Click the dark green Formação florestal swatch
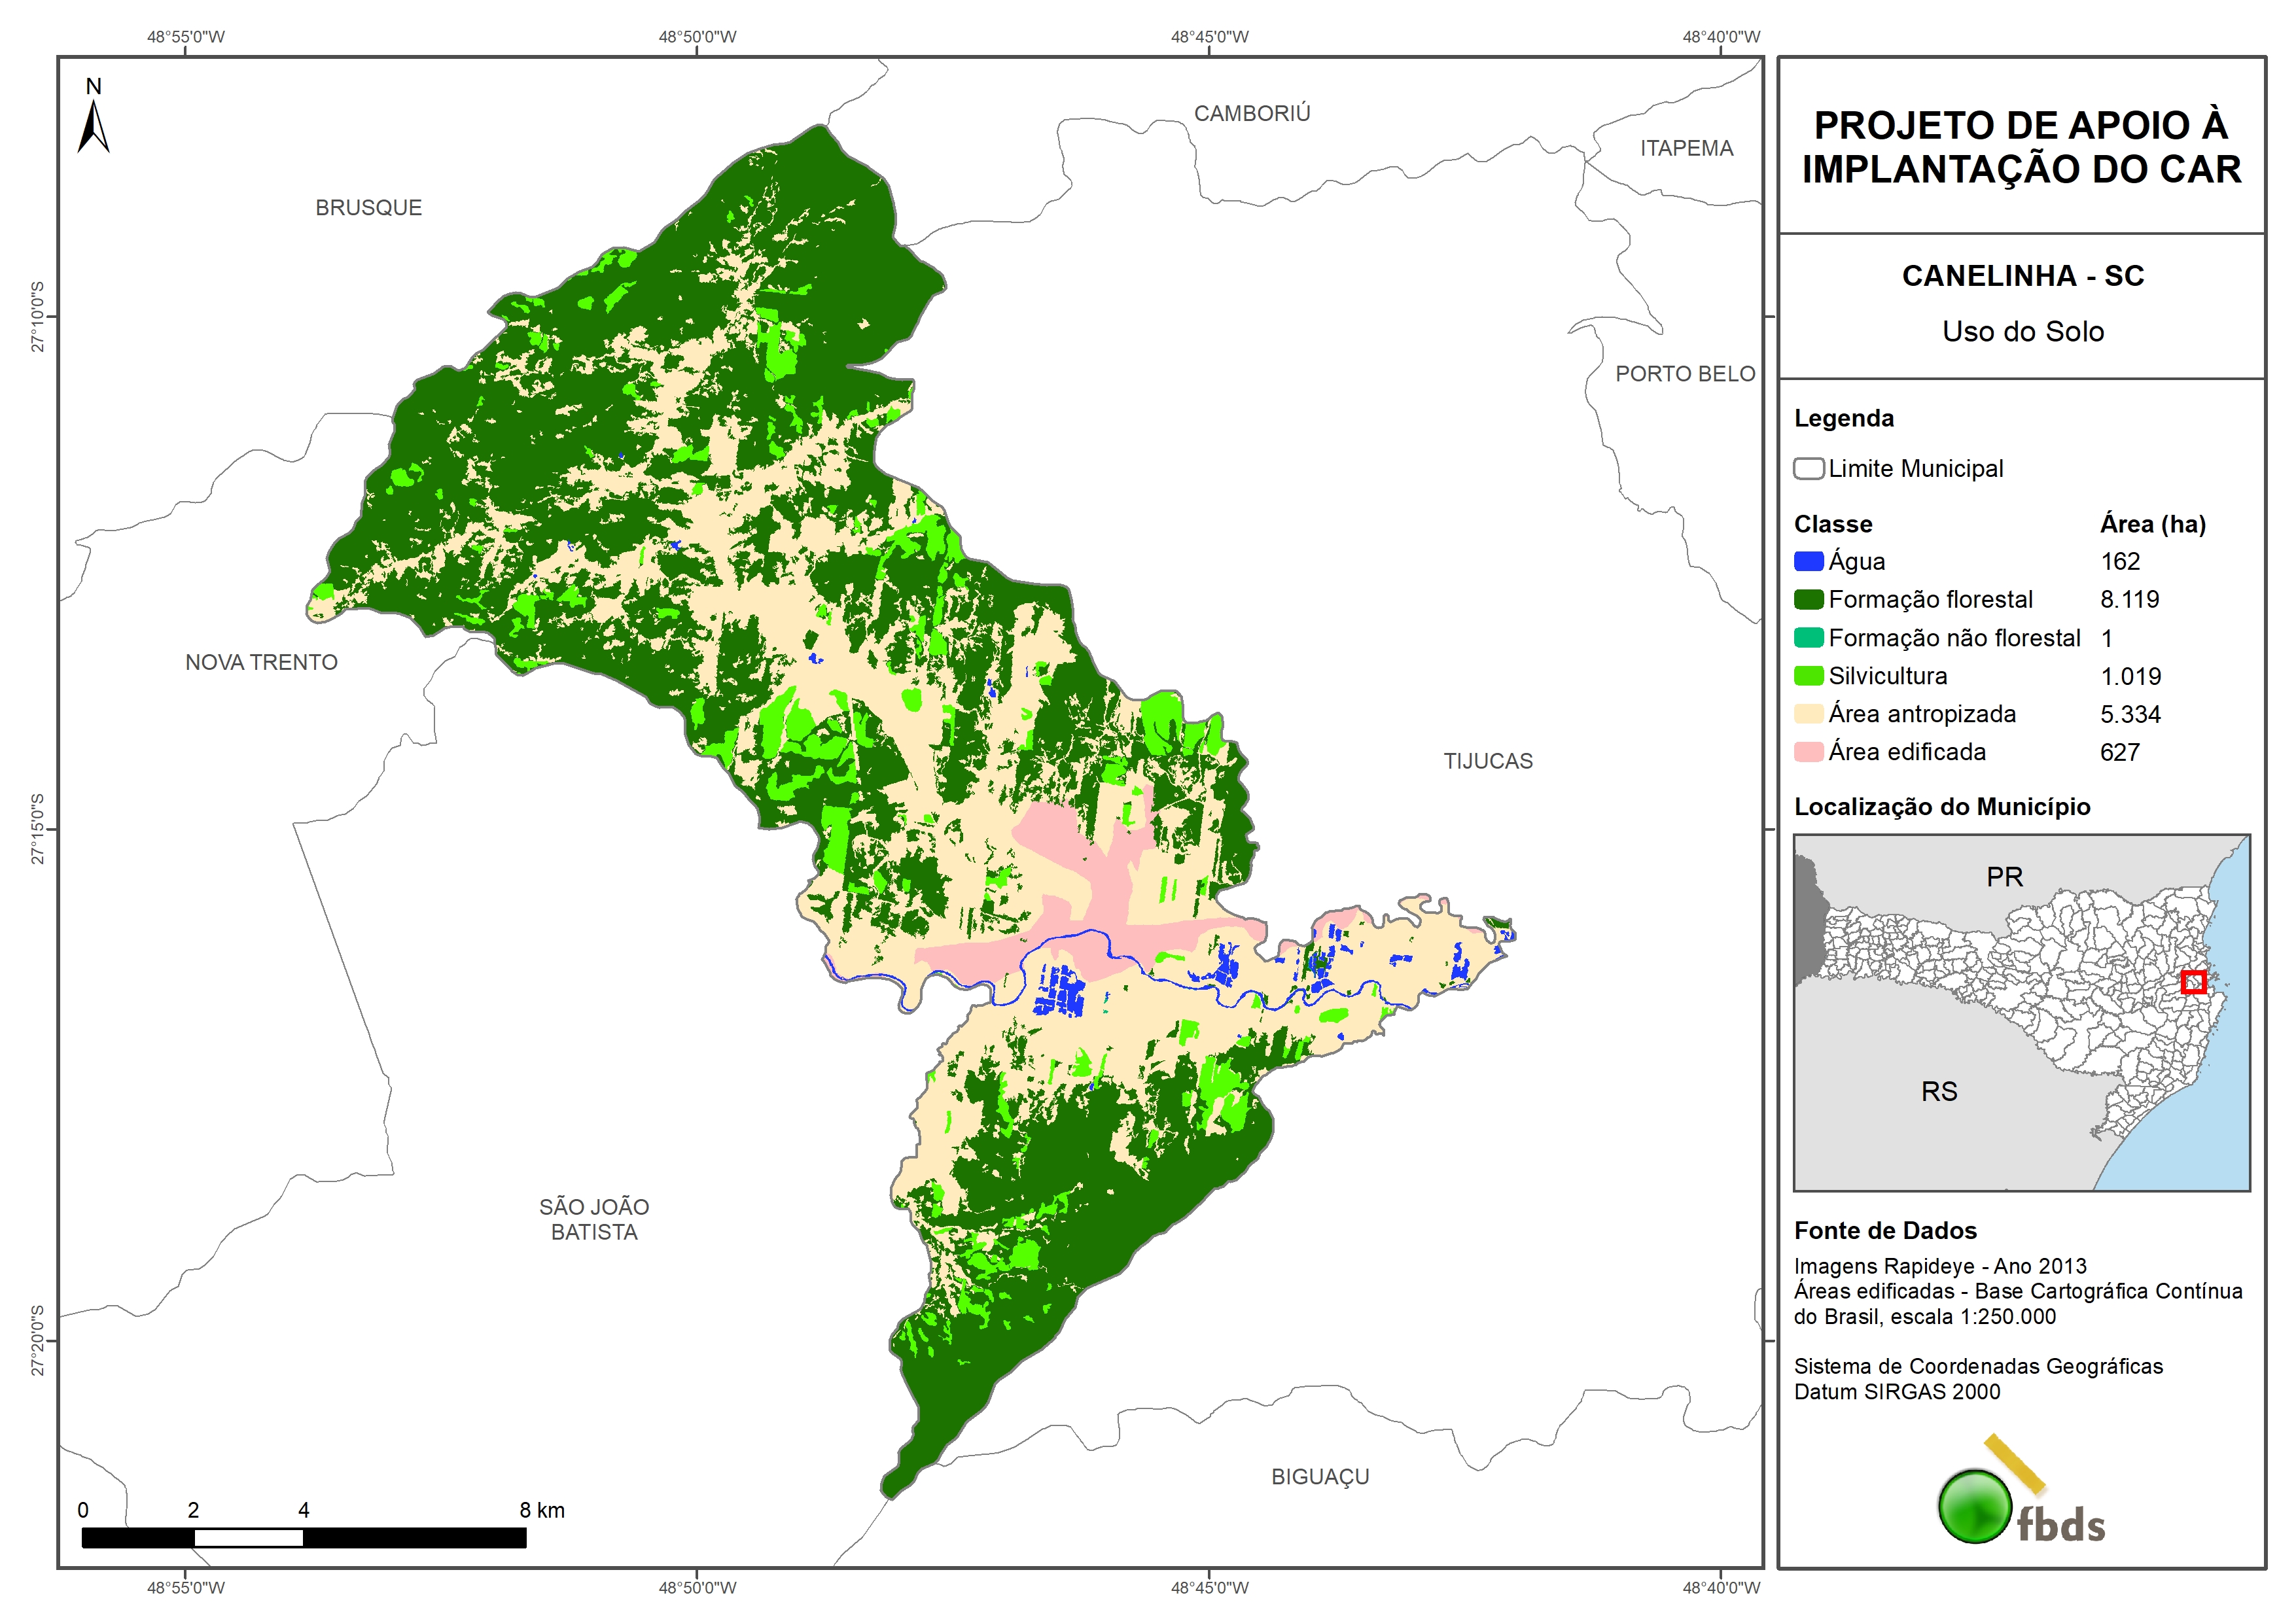 point(1808,599)
